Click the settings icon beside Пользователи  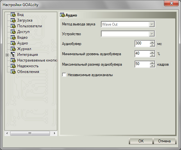[13, 26]
